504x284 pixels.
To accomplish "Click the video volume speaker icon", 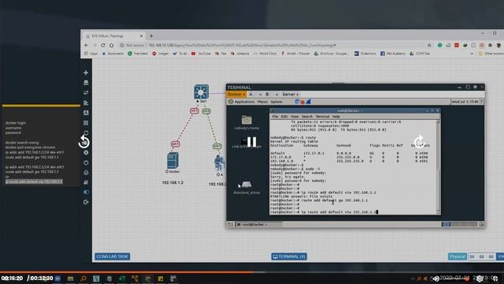I will tap(435, 278).
